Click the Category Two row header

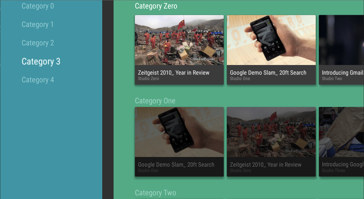(x=155, y=193)
